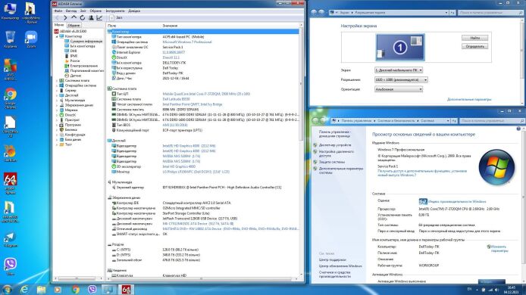
Task: Open Telegram desktop shortcut
Action: pos(10,240)
